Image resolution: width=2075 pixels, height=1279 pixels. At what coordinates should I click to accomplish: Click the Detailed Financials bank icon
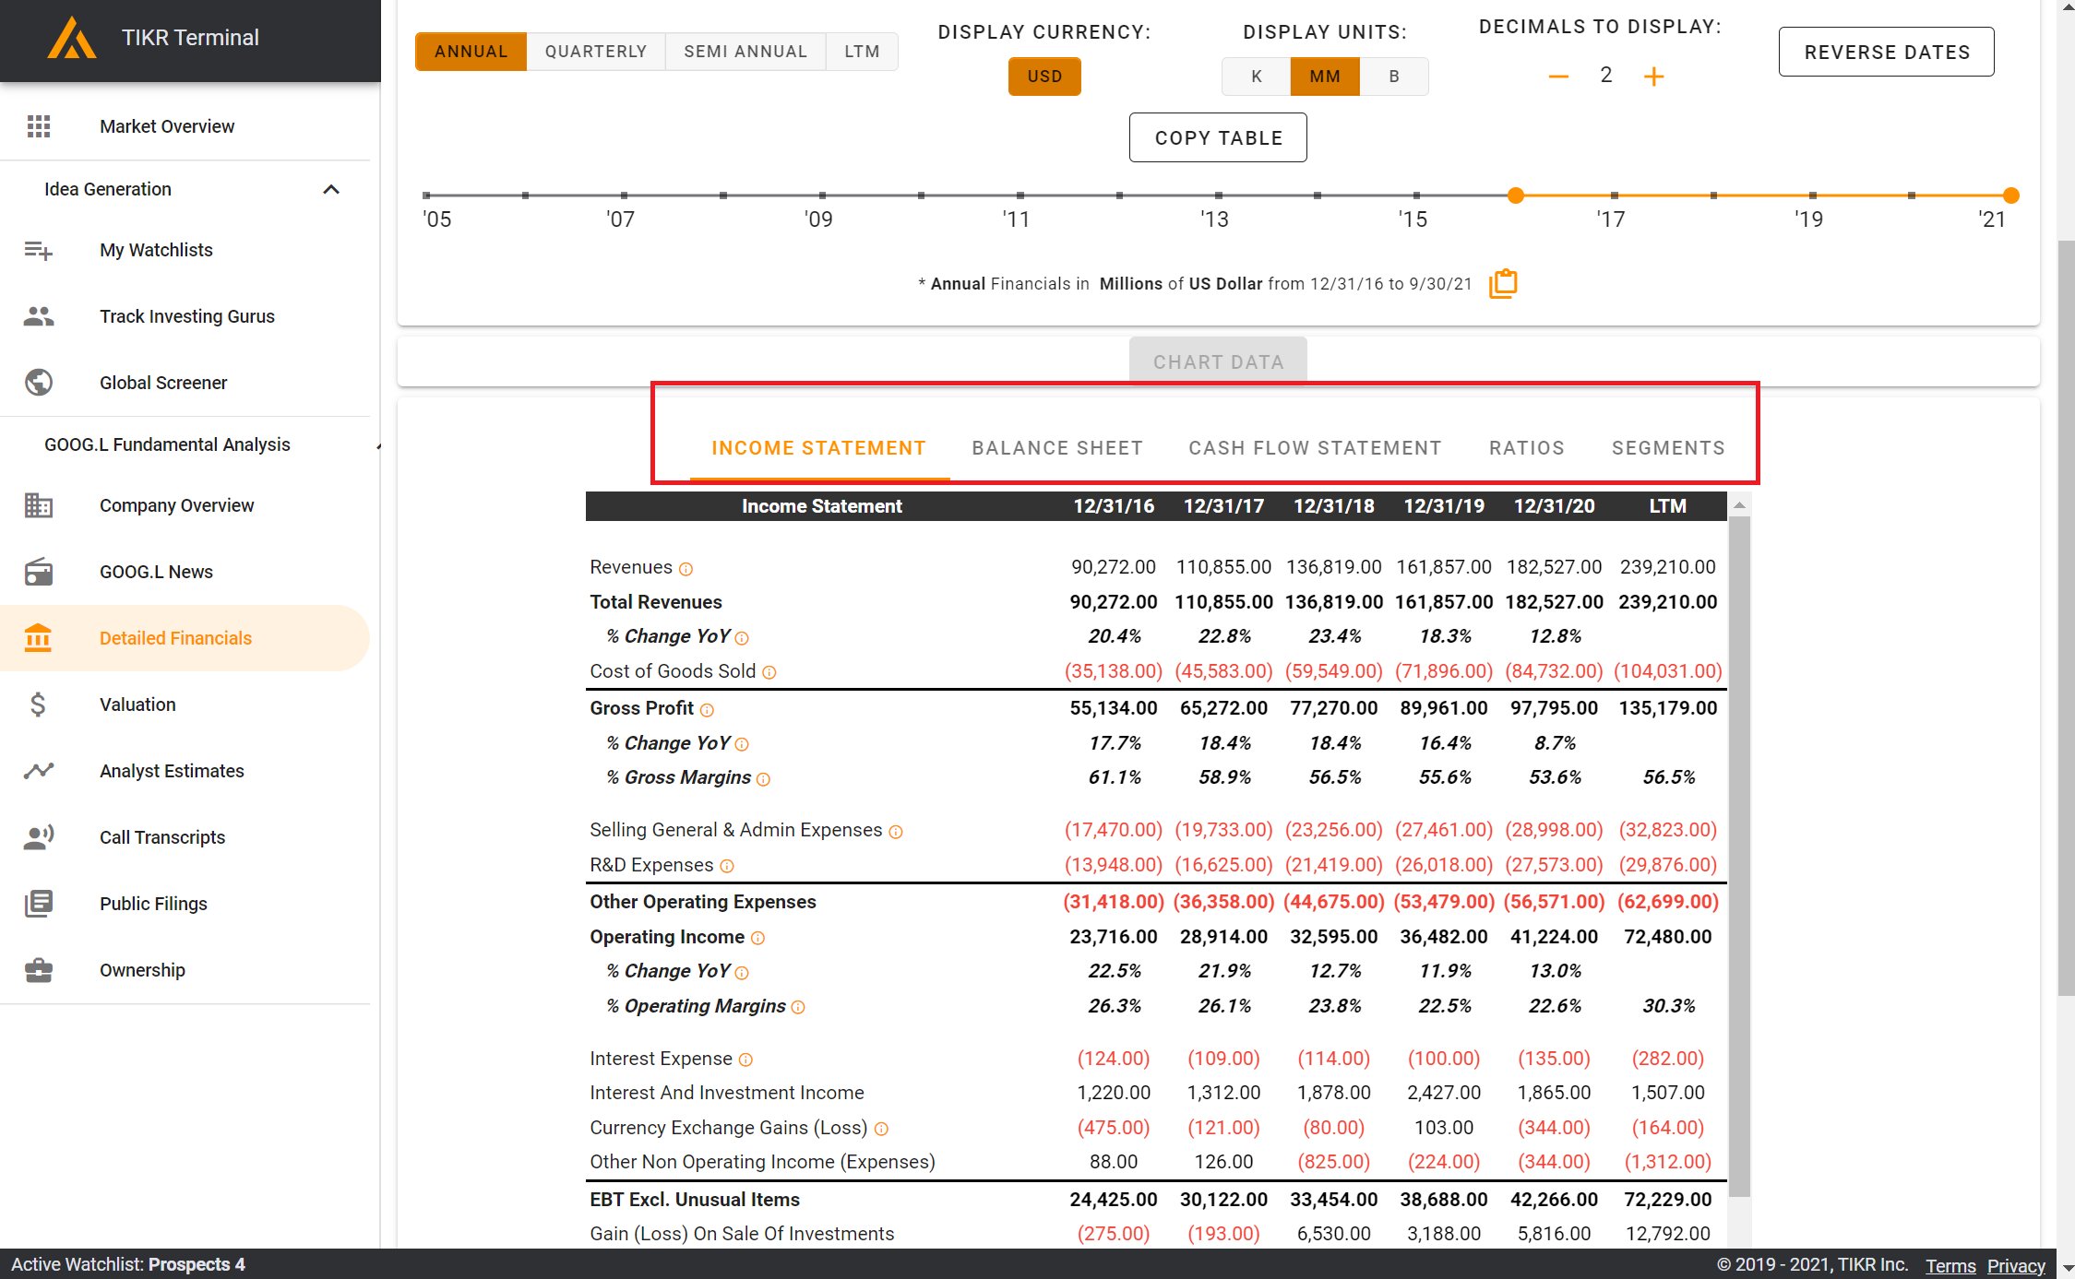[x=39, y=638]
